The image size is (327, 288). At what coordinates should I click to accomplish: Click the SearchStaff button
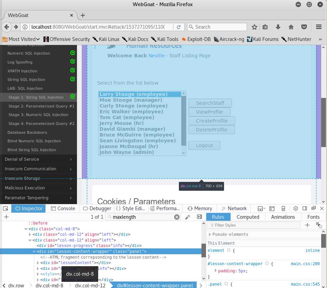(210, 103)
